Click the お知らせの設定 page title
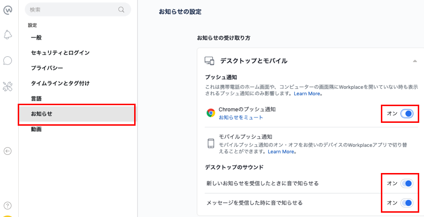The width and height of the screenshot is (424, 217). click(180, 12)
